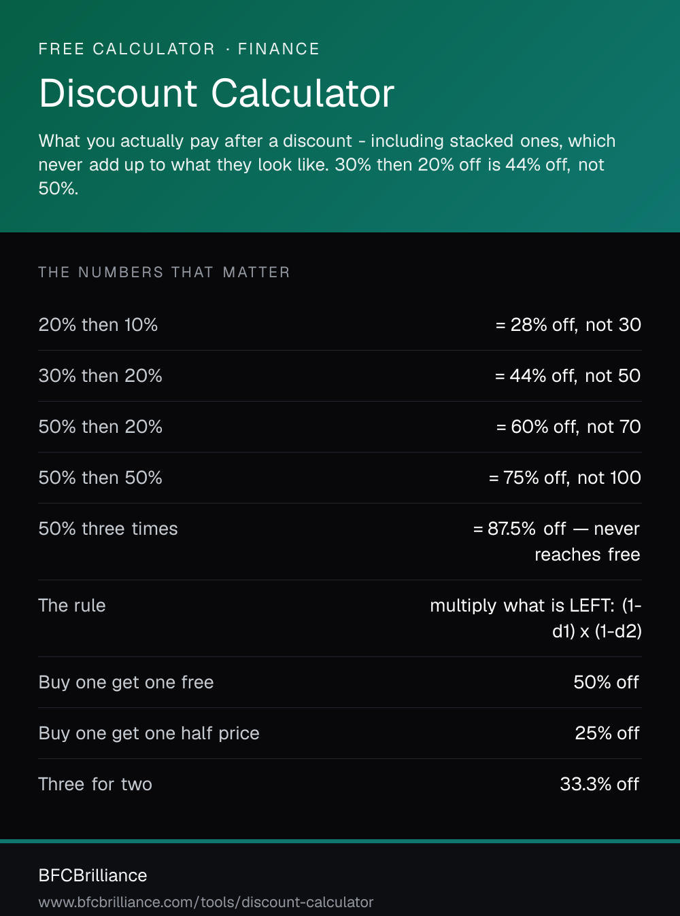Click the '= 44% off, not 50' result
Viewport: 680px width, 916px height.
(x=568, y=376)
